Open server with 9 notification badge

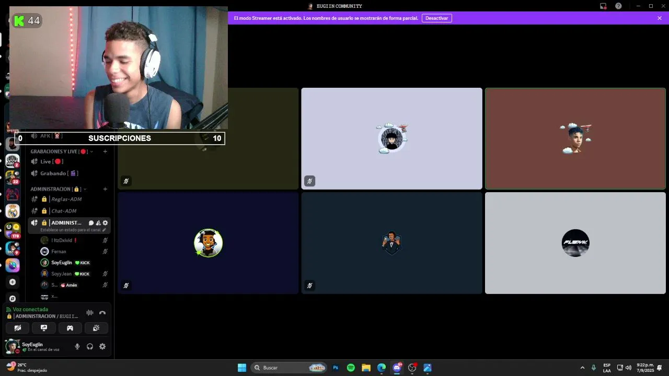13,248
